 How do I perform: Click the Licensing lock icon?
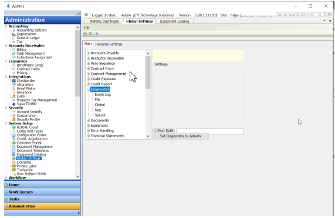14,162
